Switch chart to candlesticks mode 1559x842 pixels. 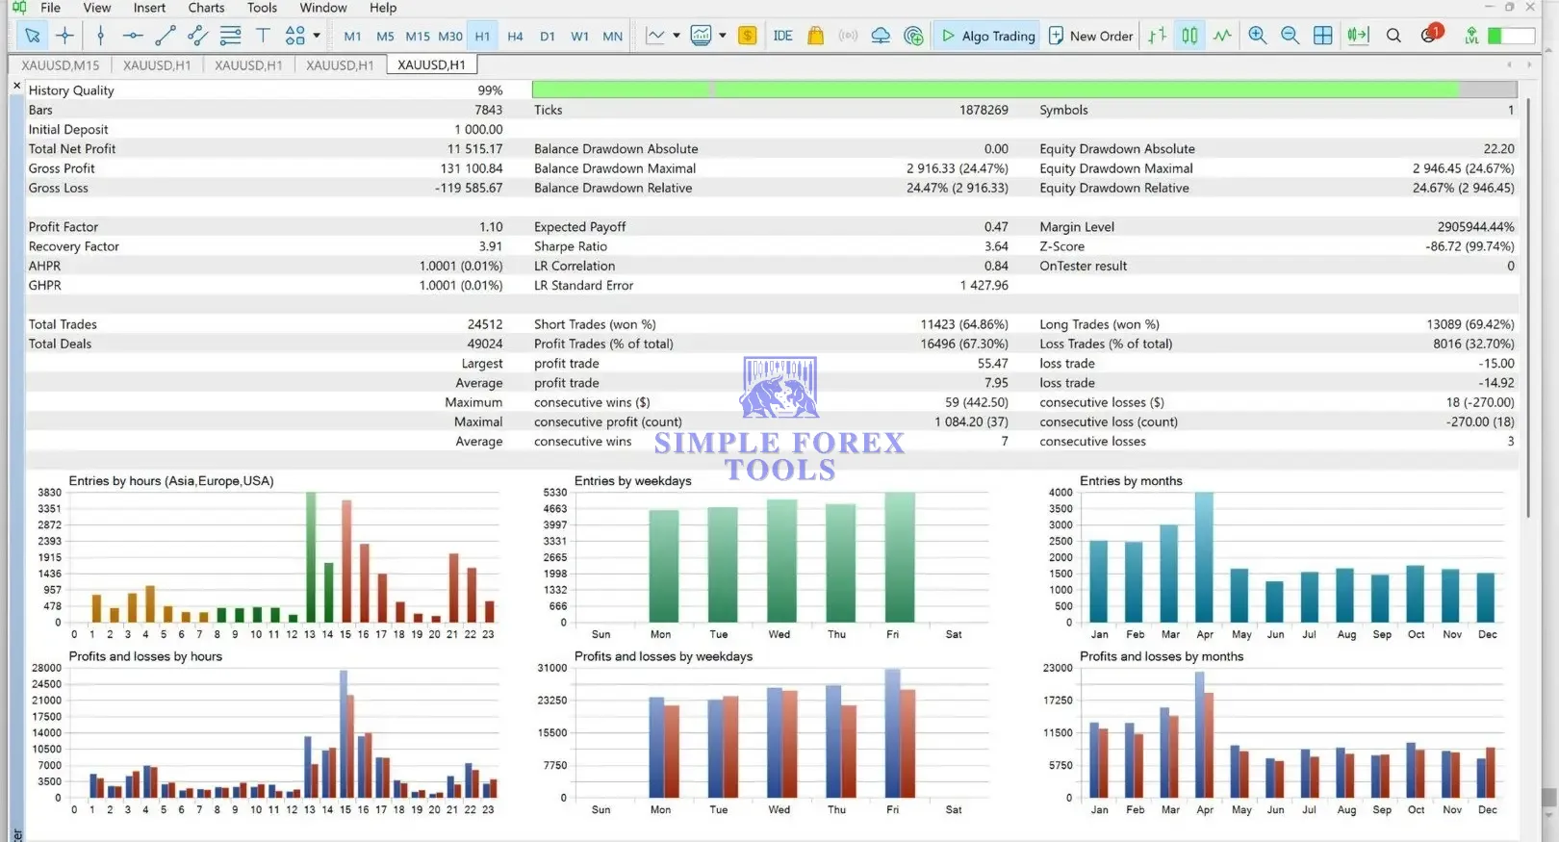(1189, 36)
